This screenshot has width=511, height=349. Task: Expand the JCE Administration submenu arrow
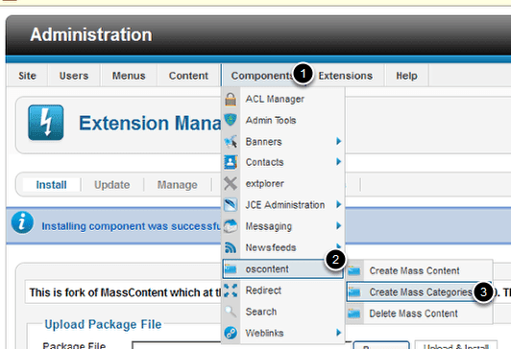coord(339,204)
